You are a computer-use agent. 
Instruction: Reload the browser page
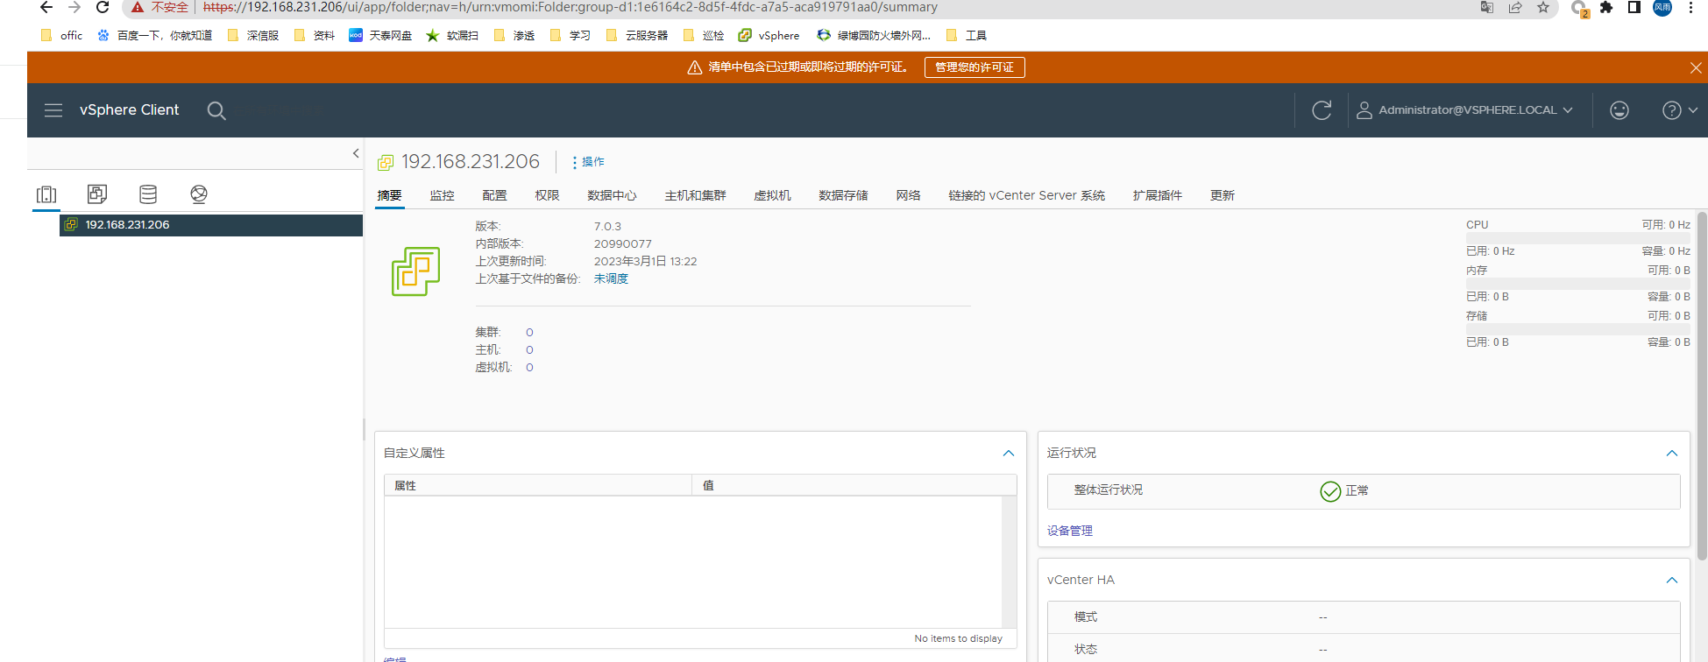click(103, 7)
